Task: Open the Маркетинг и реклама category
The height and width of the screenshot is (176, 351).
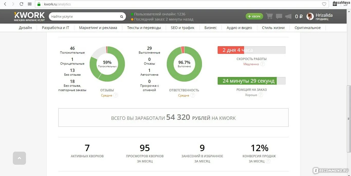Action: tap(98, 28)
